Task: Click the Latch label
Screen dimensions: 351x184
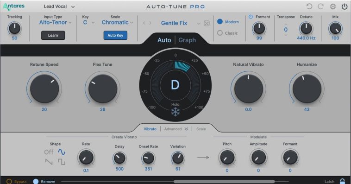Action: pos(329,182)
